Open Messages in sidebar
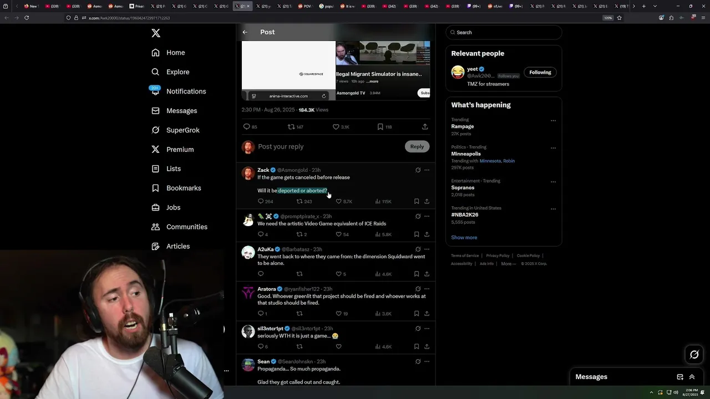 (x=174, y=111)
